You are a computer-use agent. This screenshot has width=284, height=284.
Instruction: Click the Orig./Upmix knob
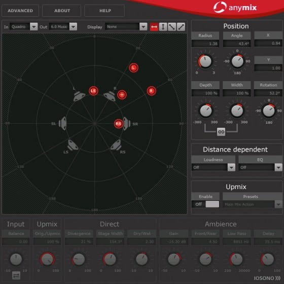47,259
